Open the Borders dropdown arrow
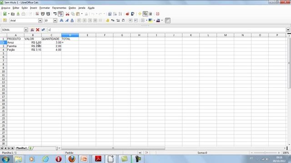Image resolution: width=291 pixels, height=163 pixels. pos(146,20)
